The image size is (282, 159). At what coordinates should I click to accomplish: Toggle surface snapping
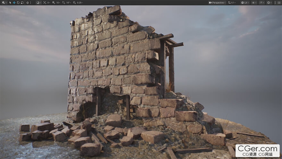coord(38,3)
